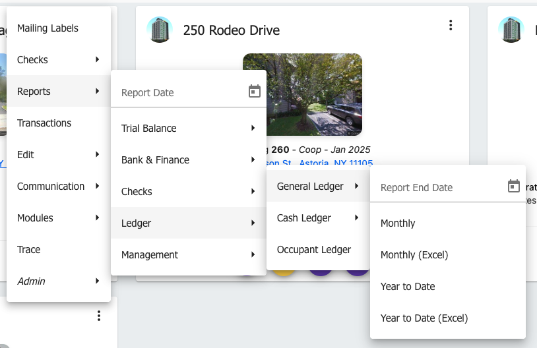
Task: Run the Monthly general ledger report
Action: [448, 223]
